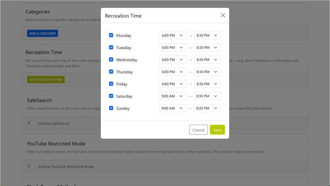Close the Recreation Time dialog
This screenshot has width=330, height=186.
coord(223,15)
